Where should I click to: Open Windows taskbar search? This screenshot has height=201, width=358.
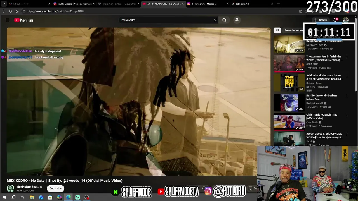[x=13, y=197]
